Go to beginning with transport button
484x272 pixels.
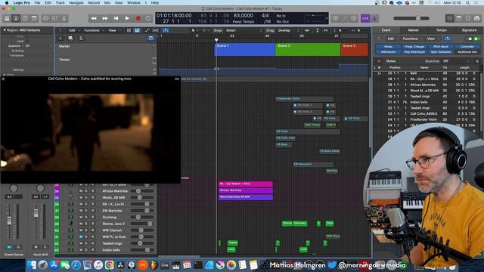(x=116, y=18)
